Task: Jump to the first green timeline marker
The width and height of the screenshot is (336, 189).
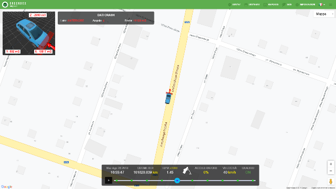Action: pos(117,181)
